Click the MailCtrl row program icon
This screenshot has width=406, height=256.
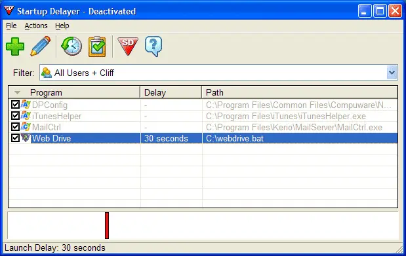[26, 127]
